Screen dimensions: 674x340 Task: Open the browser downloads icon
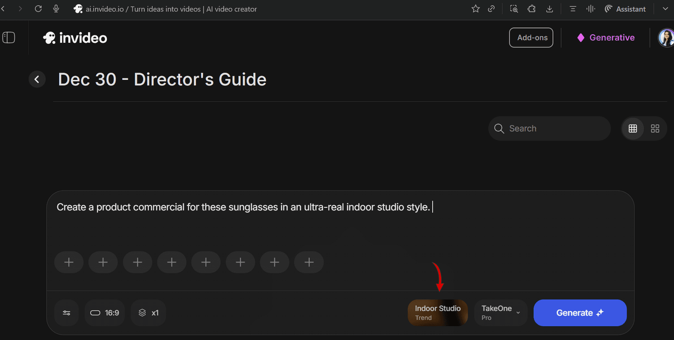pyautogui.click(x=549, y=9)
